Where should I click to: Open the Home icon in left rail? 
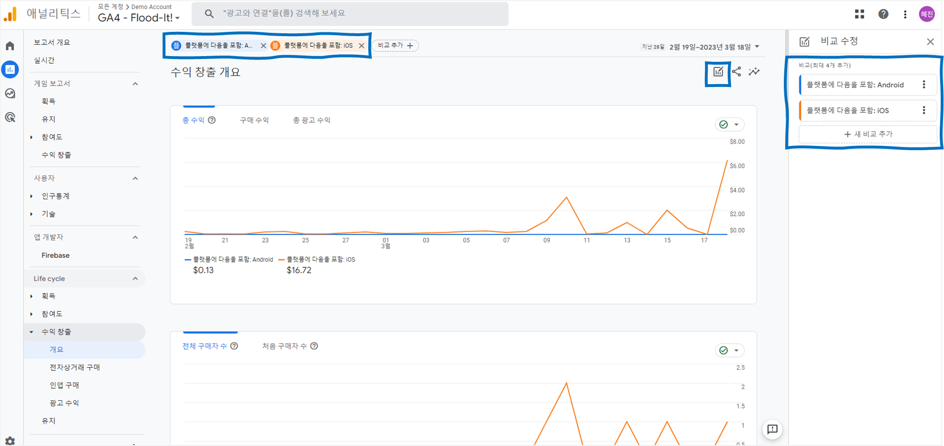click(10, 46)
